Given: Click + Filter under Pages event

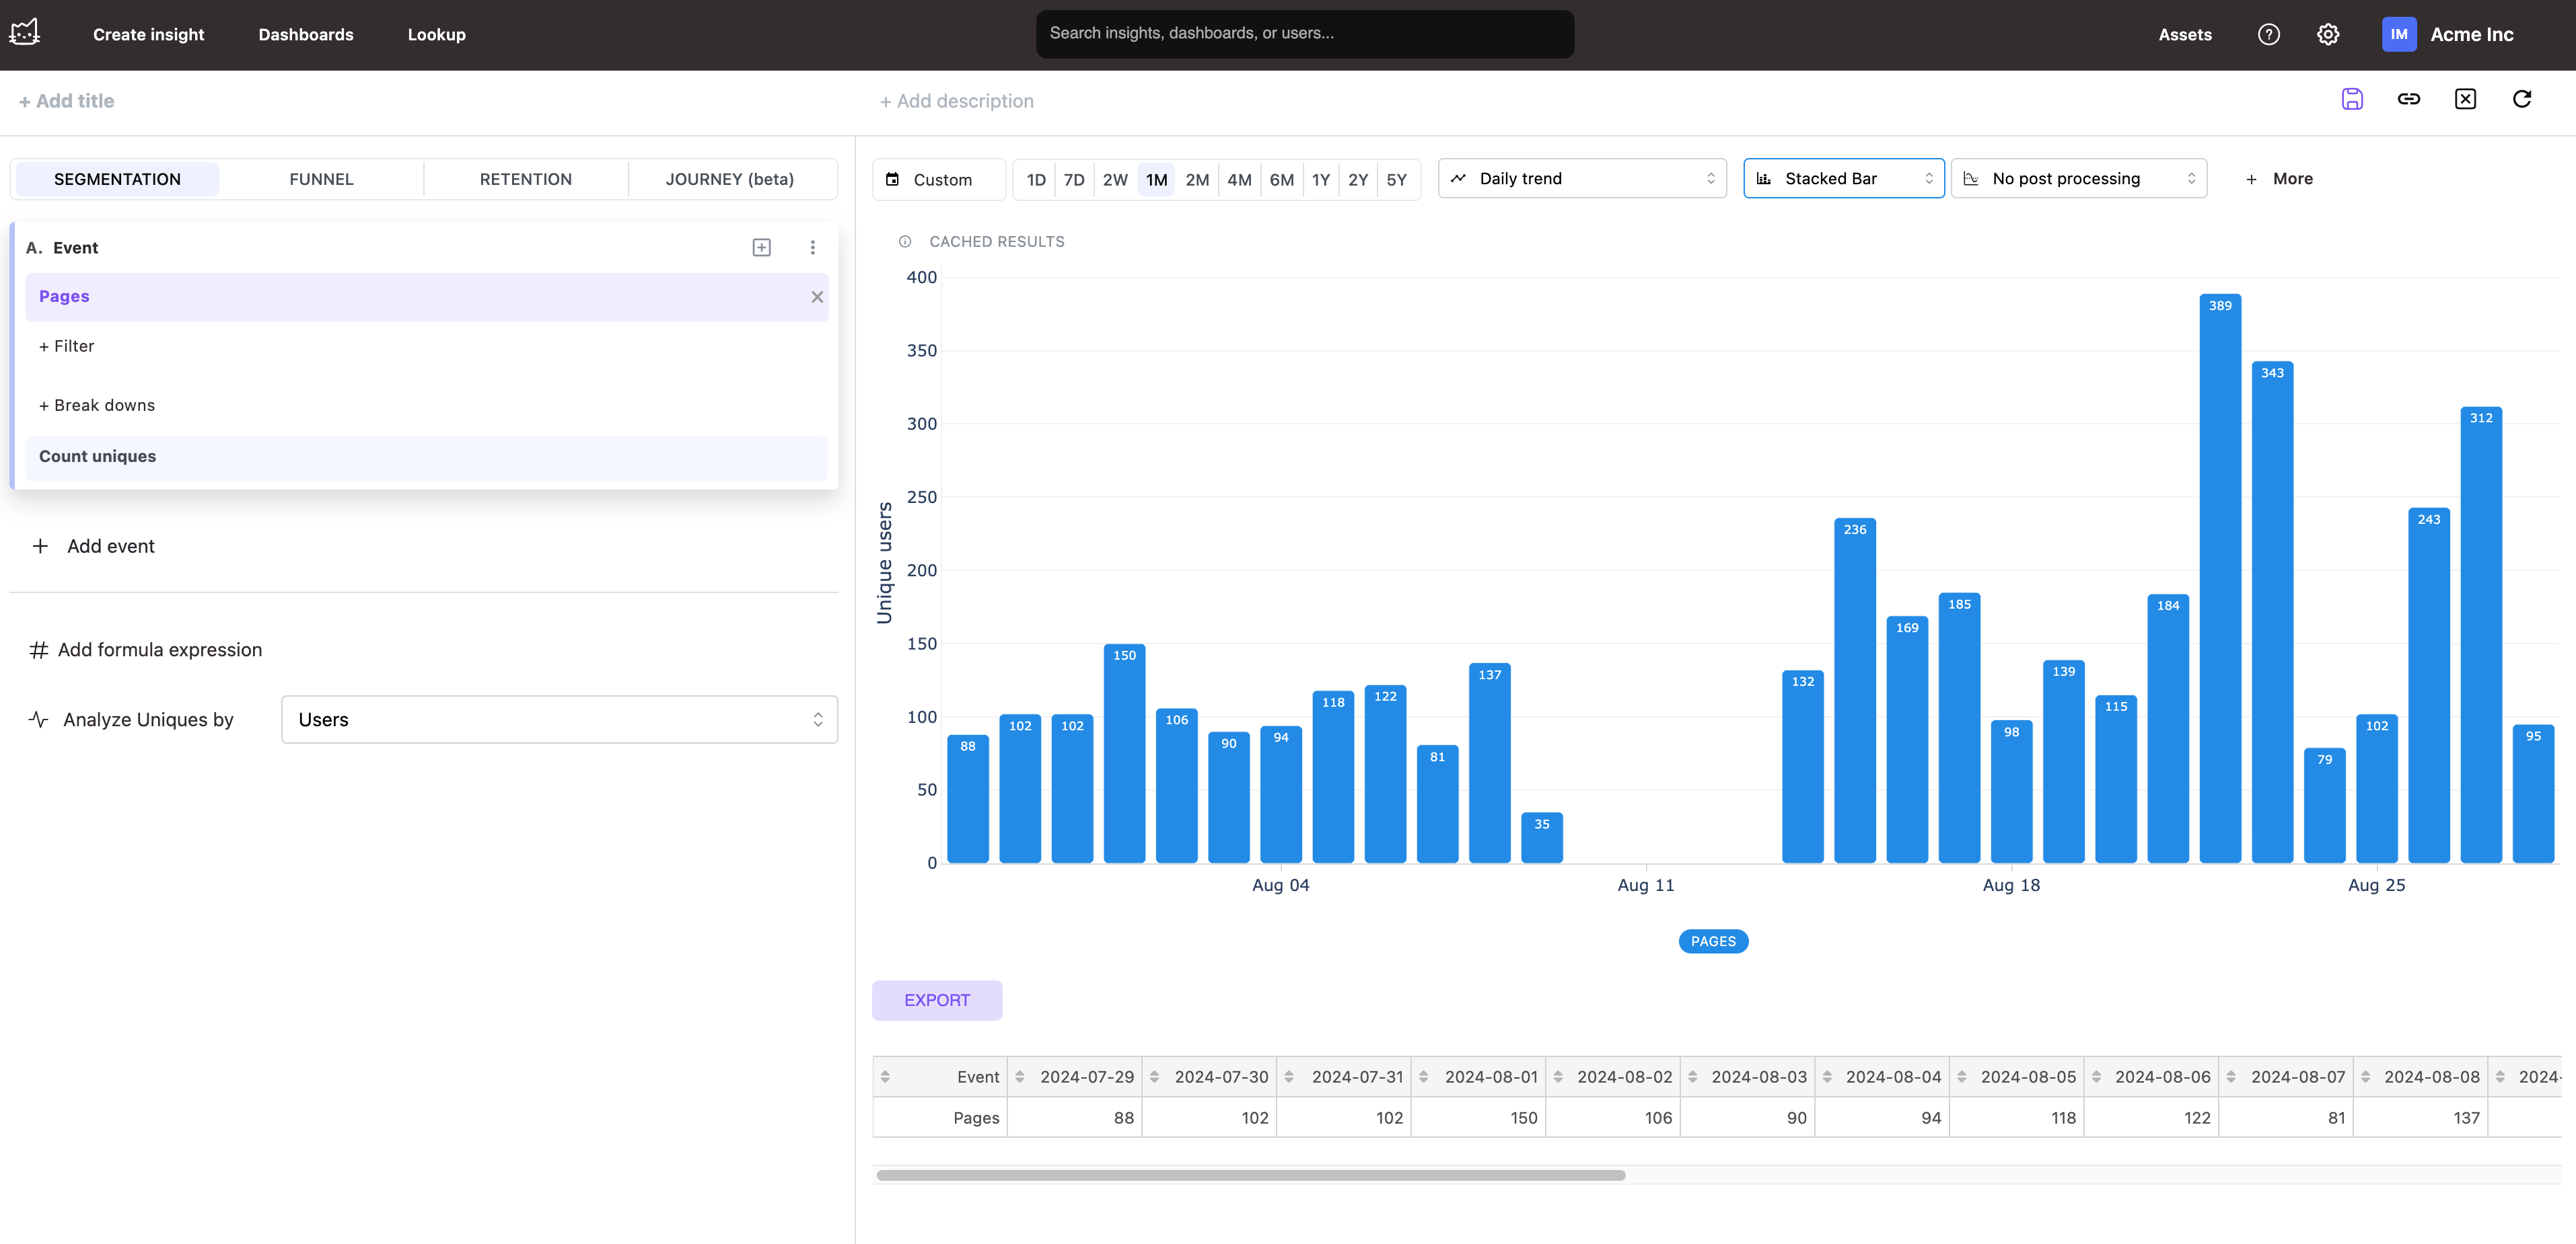Looking at the screenshot, I should pos(66,347).
